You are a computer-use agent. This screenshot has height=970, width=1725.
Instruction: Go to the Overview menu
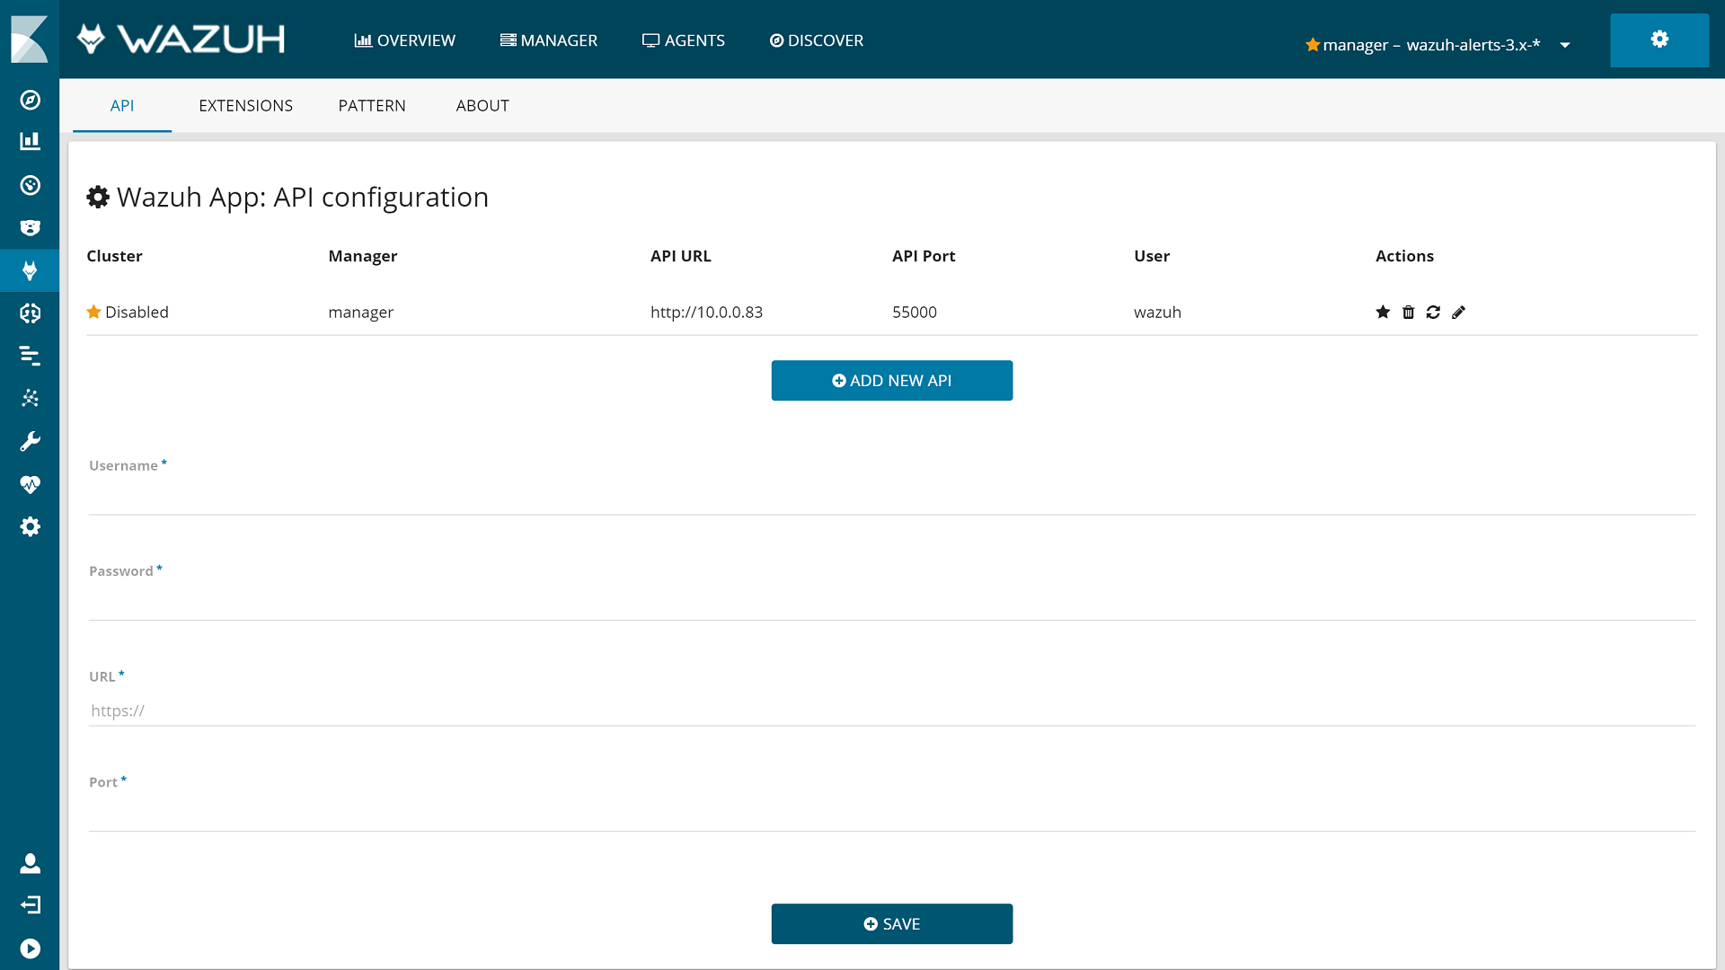[404, 40]
